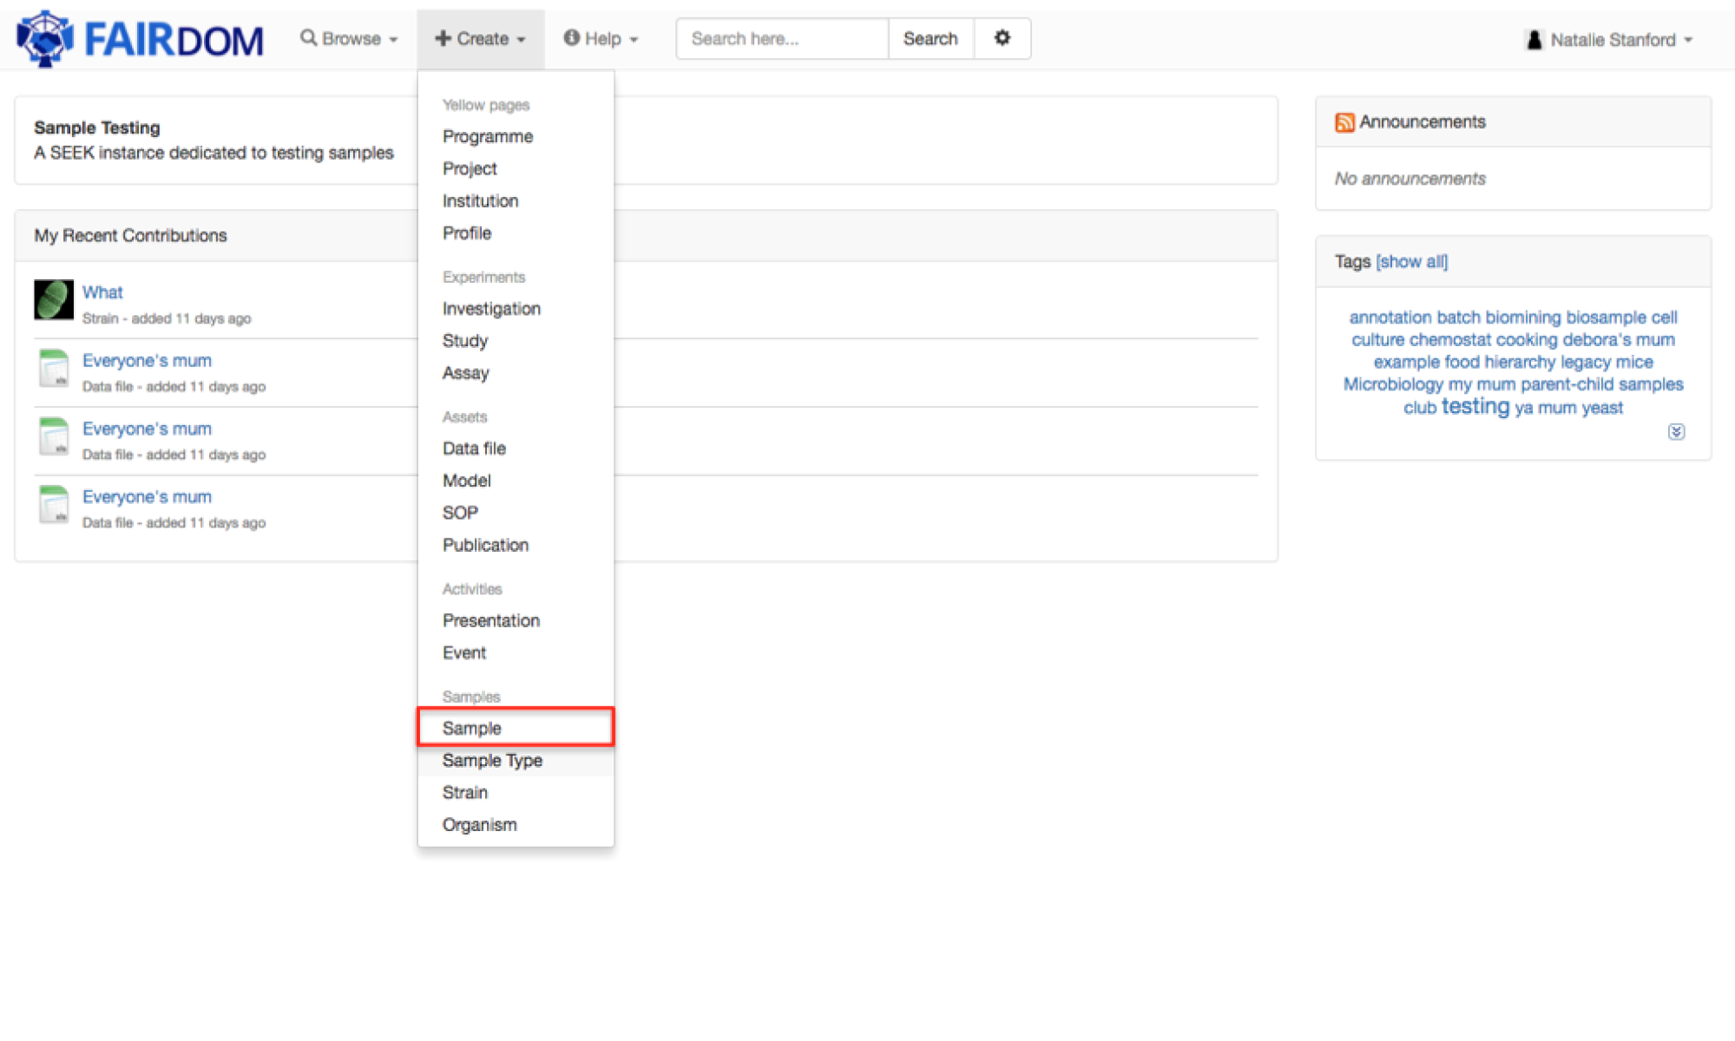Open the 'testing' tag link
1735x1041 pixels.
pyautogui.click(x=1475, y=407)
